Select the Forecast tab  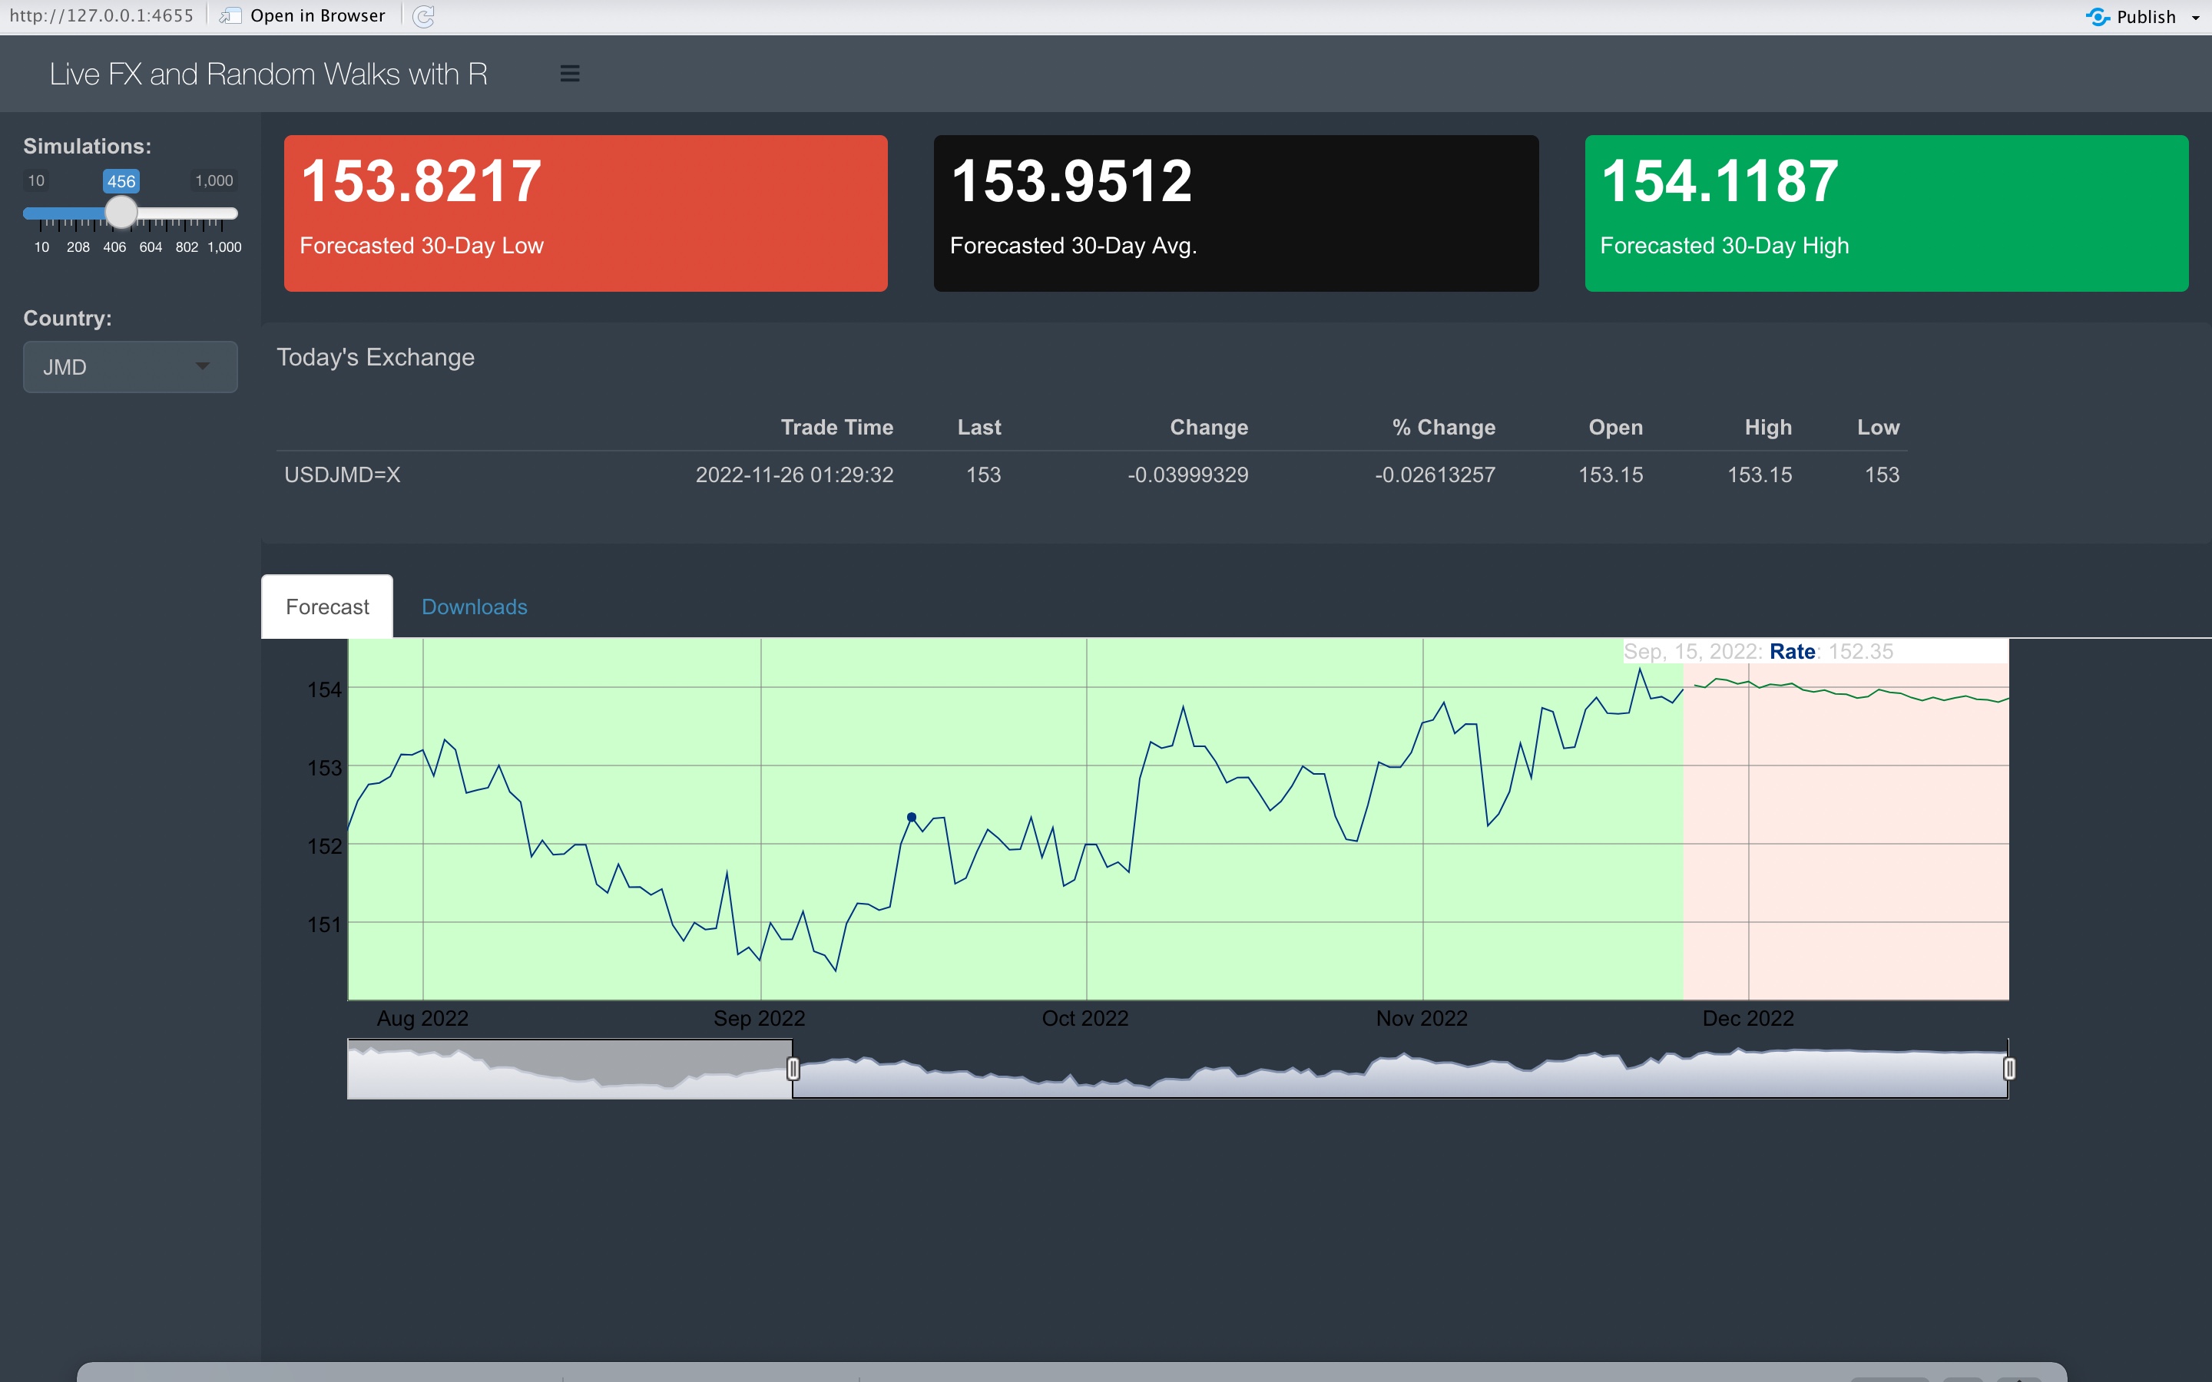click(x=326, y=607)
